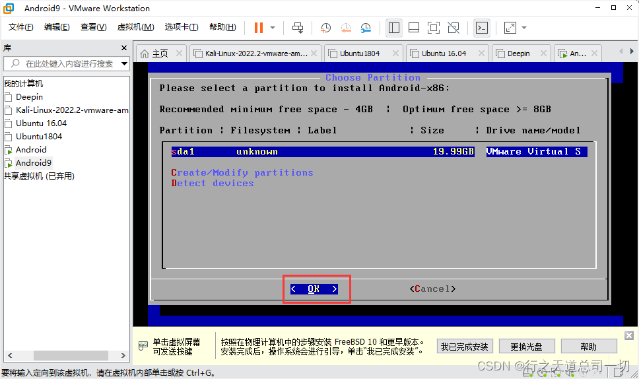This screenshot has width=639, height=379.
Task: Click the Cancel button in installer
Action: tap(432, 289)
